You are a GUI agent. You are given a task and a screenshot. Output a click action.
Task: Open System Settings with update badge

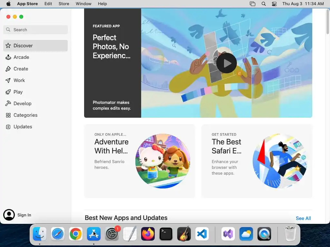[x=112, y=234]
